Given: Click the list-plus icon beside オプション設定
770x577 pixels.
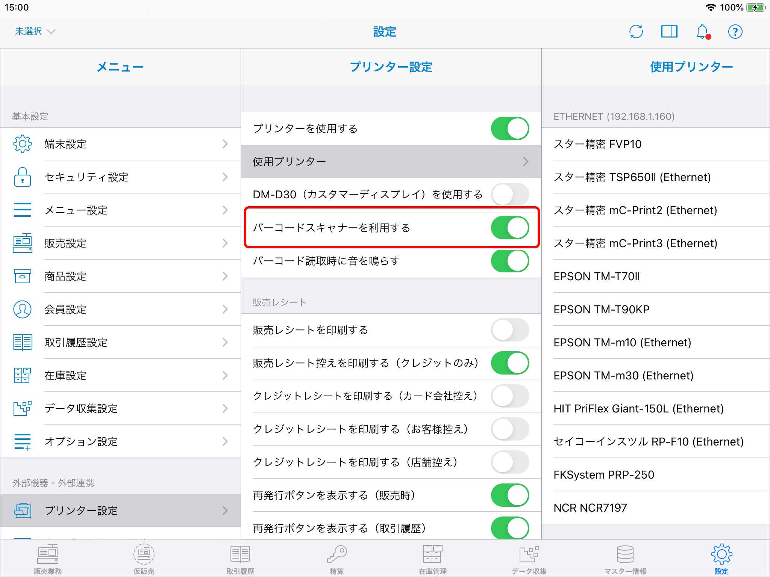Looking at the screenshot, I should 23,441.
